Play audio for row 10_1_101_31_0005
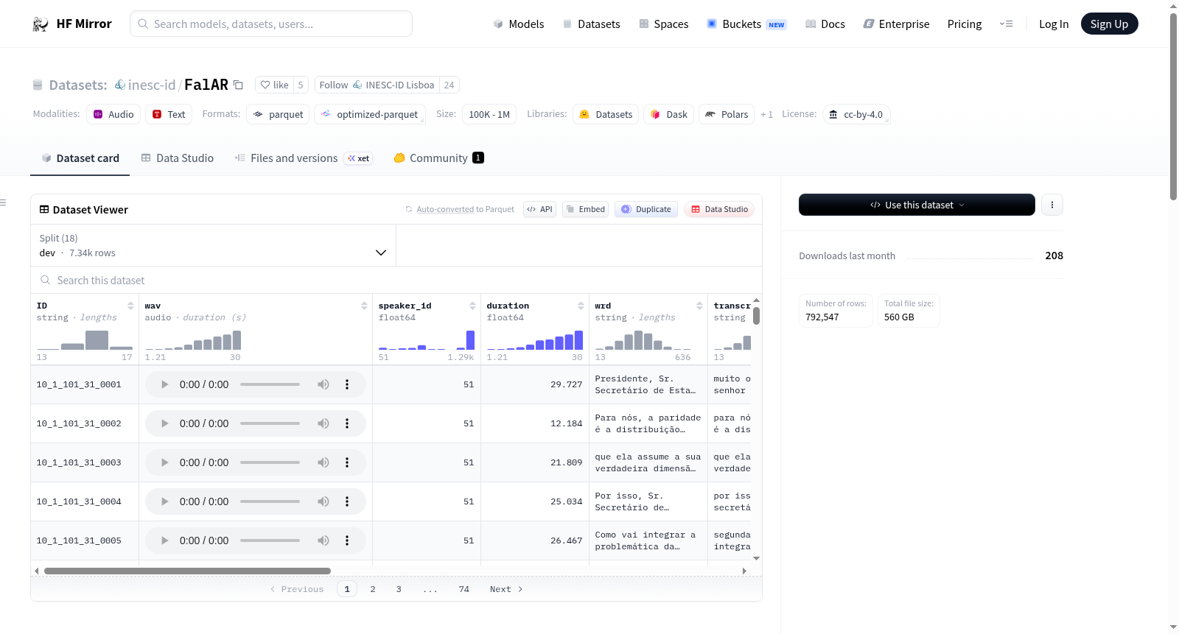Image resolution: width=1179 pixels, height=634 pixels. point(164,540)
